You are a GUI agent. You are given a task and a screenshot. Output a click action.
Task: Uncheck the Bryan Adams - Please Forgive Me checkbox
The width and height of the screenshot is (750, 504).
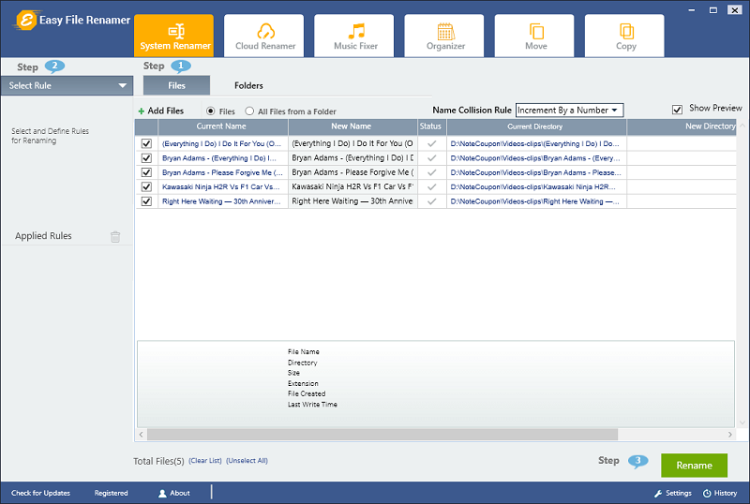(146, 172)
